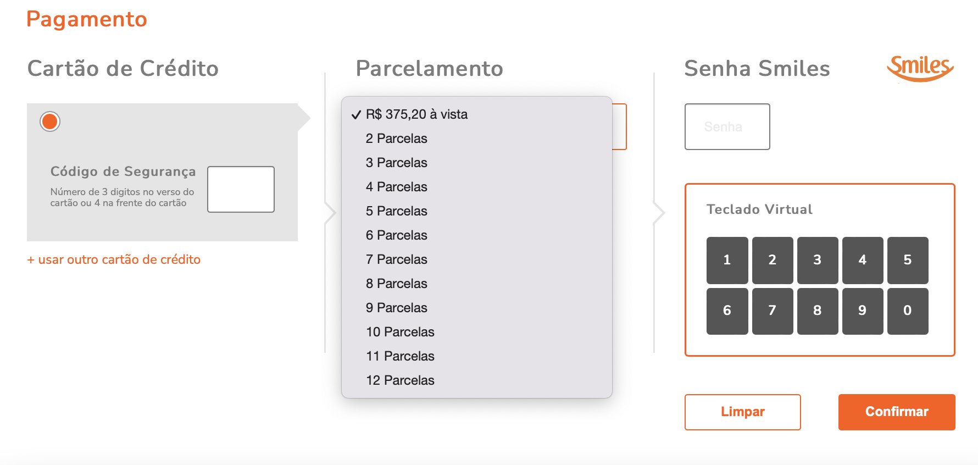Pick 10 Parcelas in the list
978x465 pixels.
(x=476, y=332)
